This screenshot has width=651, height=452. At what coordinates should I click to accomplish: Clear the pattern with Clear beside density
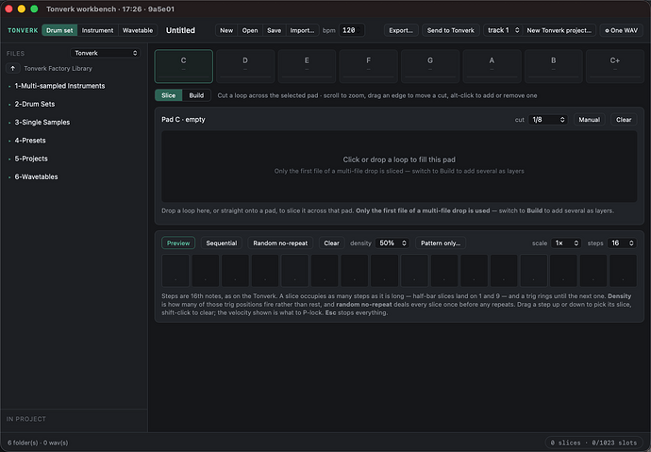click(331, 243)
